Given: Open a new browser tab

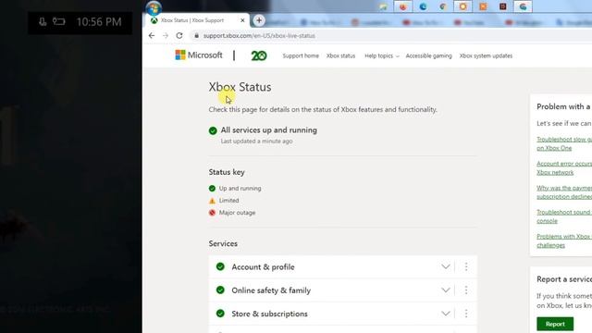Looking at the screenshot, I should tap(259, 20).
